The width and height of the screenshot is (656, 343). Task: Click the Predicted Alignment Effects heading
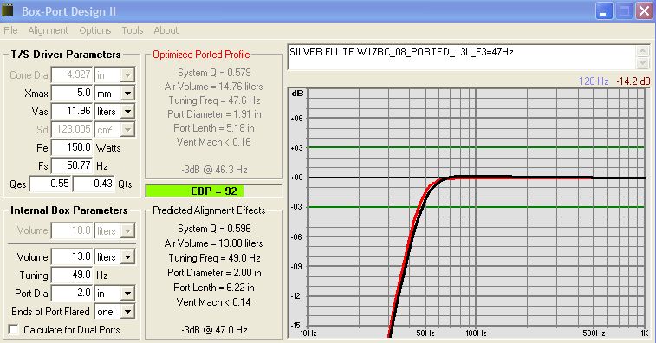coord(209,210)
